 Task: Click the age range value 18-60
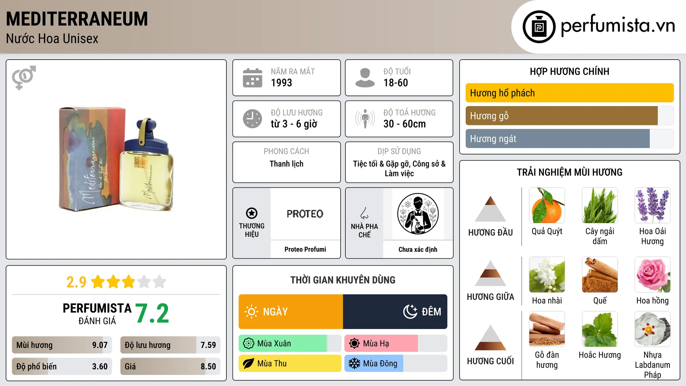pyautogui.click(x=396, y=83)
